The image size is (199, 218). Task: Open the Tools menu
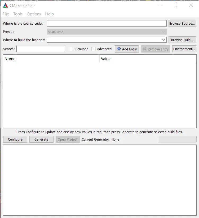[x=18, y=14]
